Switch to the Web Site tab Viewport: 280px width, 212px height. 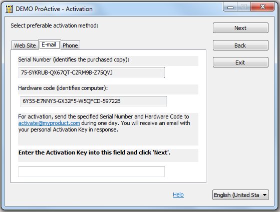click(x=25, y=45)
